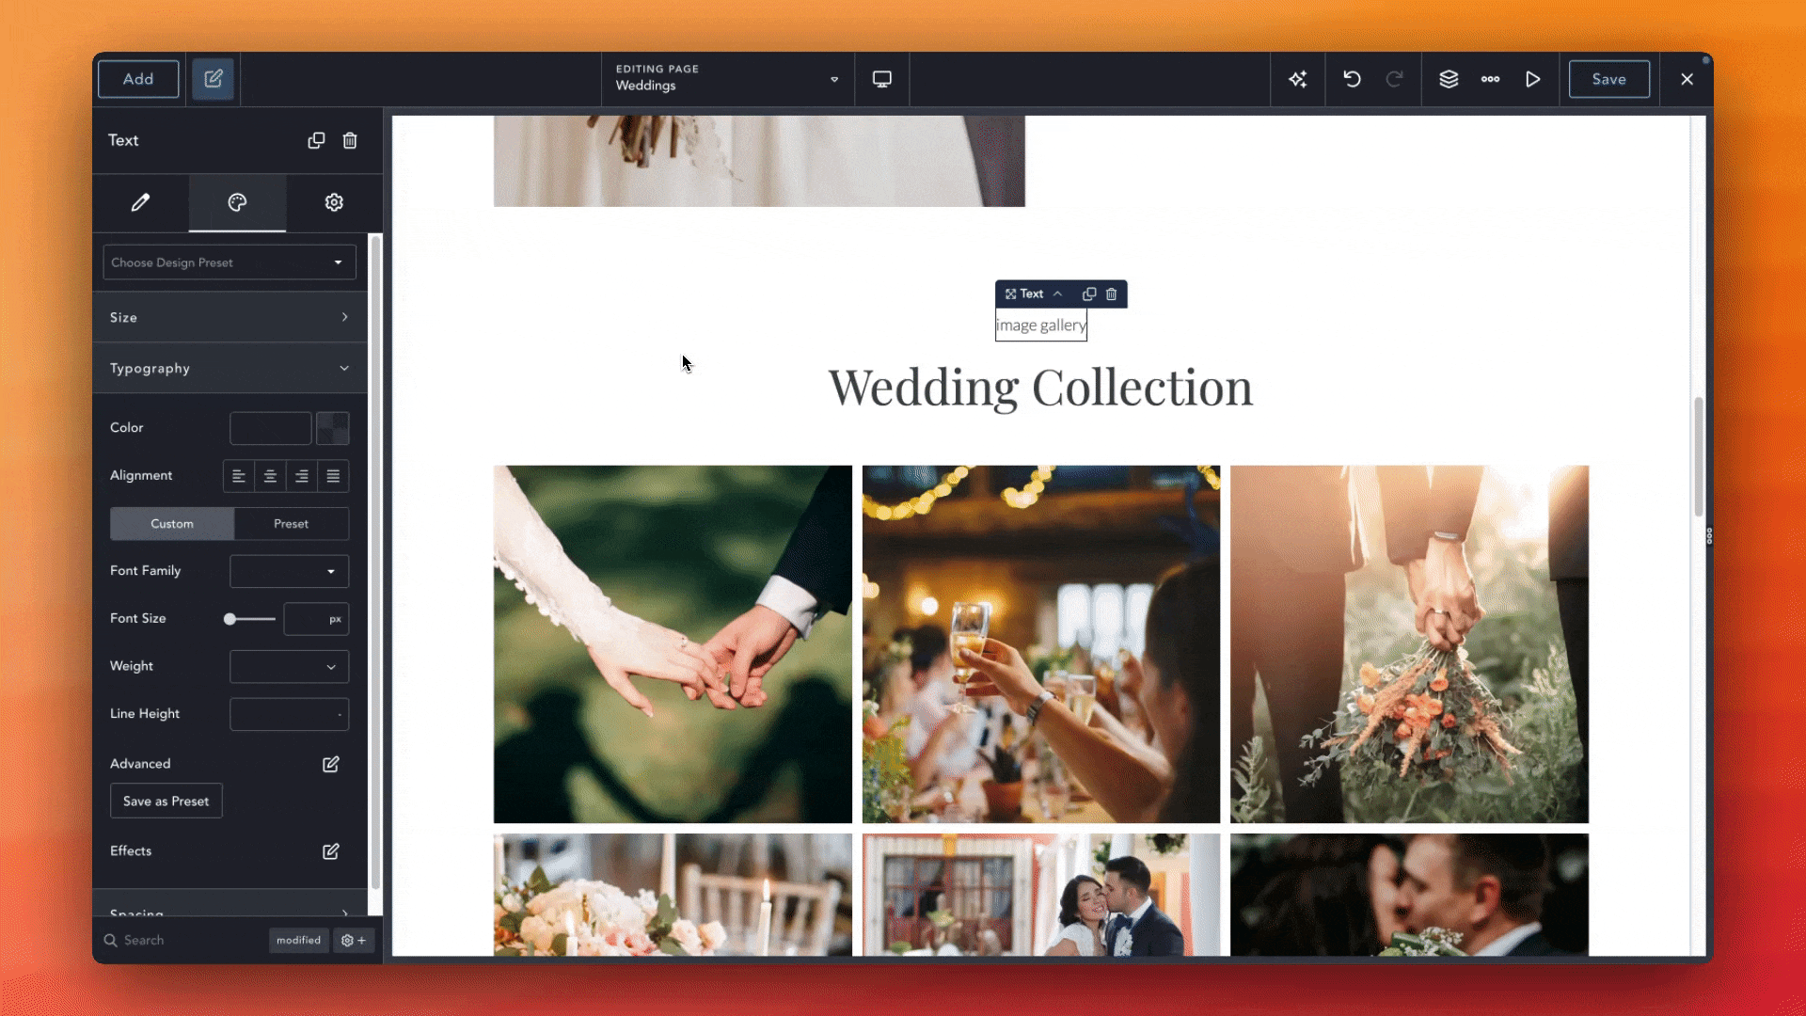
Task: Open the Font Family dropdown
Action: 289,571
